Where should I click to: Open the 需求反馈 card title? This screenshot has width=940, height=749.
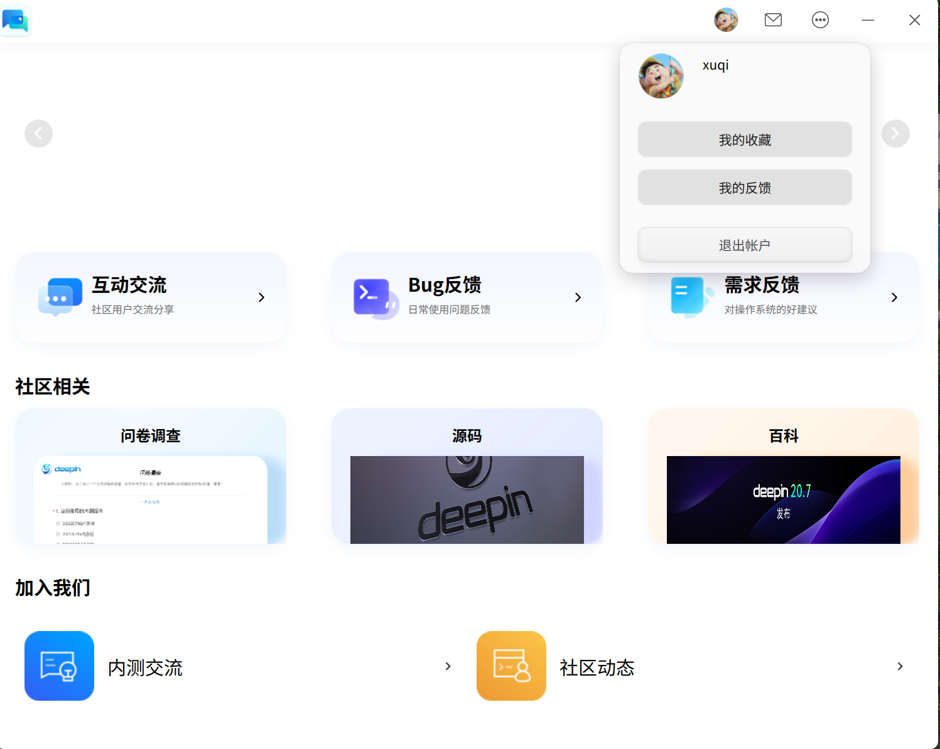762,285
